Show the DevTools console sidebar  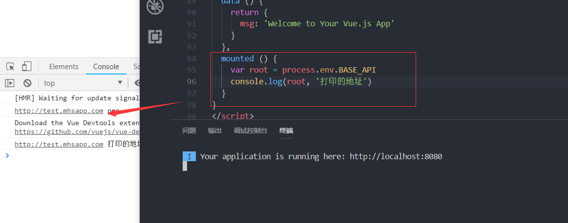9,83
